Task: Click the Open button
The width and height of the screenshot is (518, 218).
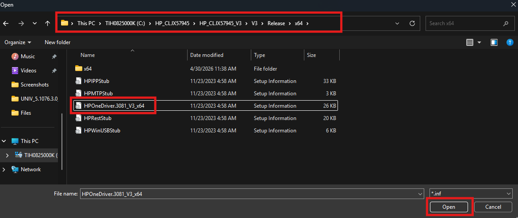Action: (449, 207)
